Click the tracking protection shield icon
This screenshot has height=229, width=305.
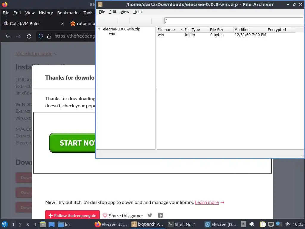point(41,36)
